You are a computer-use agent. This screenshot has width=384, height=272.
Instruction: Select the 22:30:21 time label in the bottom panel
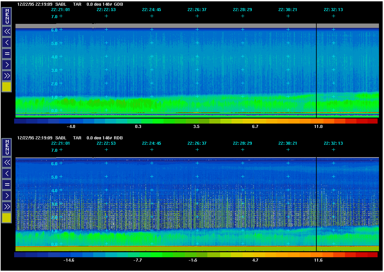[x=288, y=143]
